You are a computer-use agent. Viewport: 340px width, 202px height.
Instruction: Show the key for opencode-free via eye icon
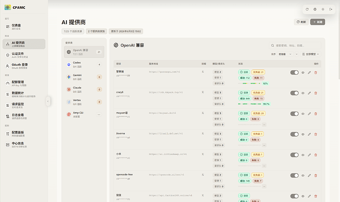303,175
